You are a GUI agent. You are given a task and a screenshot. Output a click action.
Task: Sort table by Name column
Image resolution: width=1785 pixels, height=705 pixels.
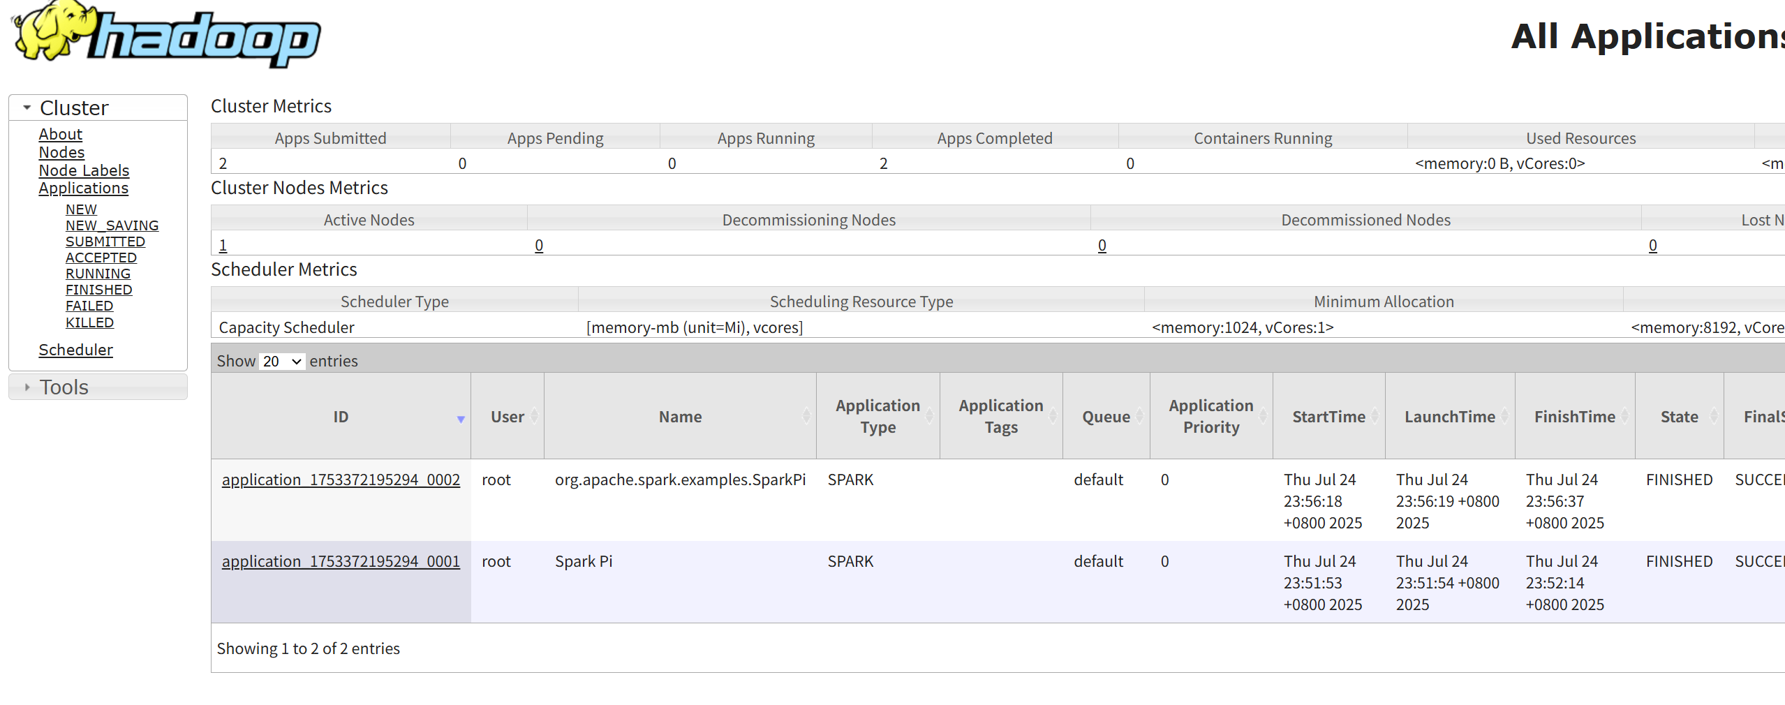click(x=680, y=417)
